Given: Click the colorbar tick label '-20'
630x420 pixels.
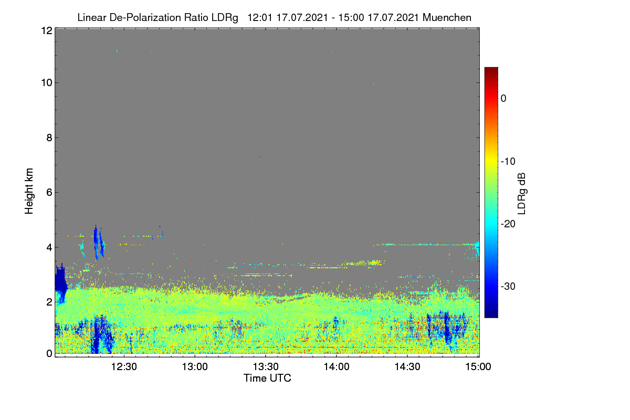Looking at the screenshot, I should point(508,224).
